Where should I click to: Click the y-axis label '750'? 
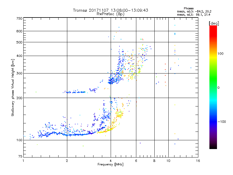(x=19, y=18)
